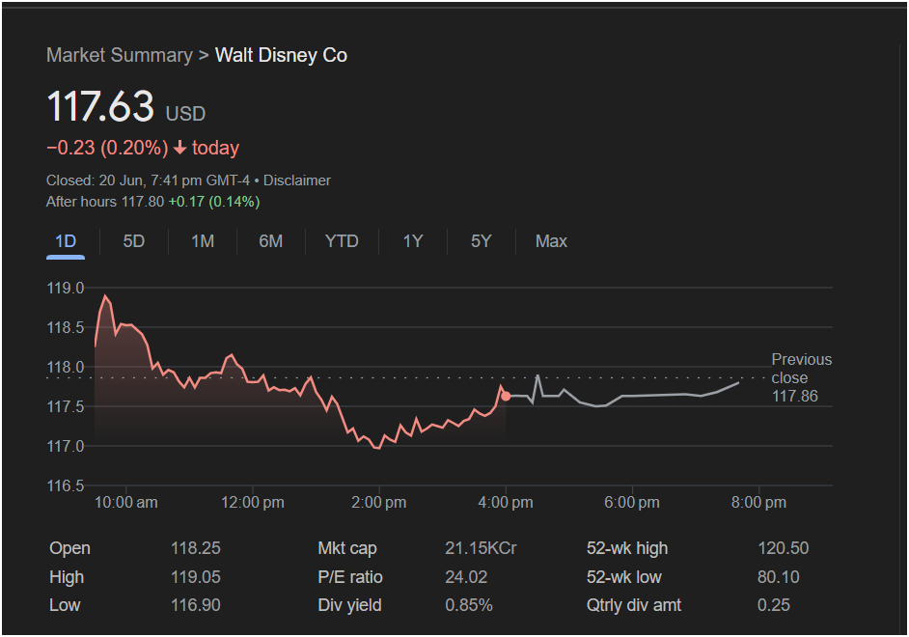Click the 116.5 price axis label
The image size is (909, 637).
click(x=66, y=485)
